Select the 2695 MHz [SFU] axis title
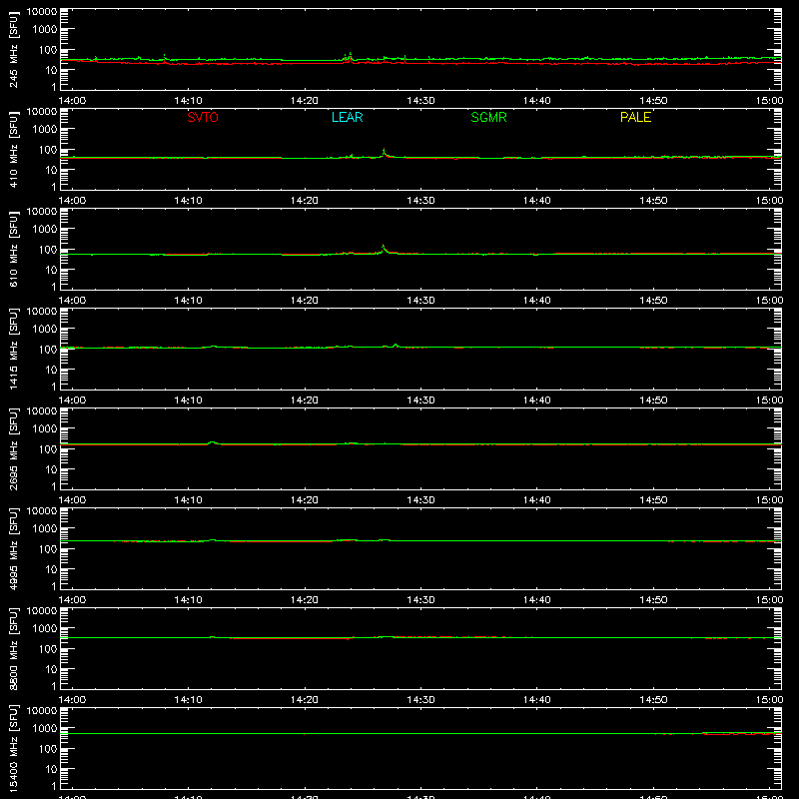The image size is (799, 799). pos(14,448)
